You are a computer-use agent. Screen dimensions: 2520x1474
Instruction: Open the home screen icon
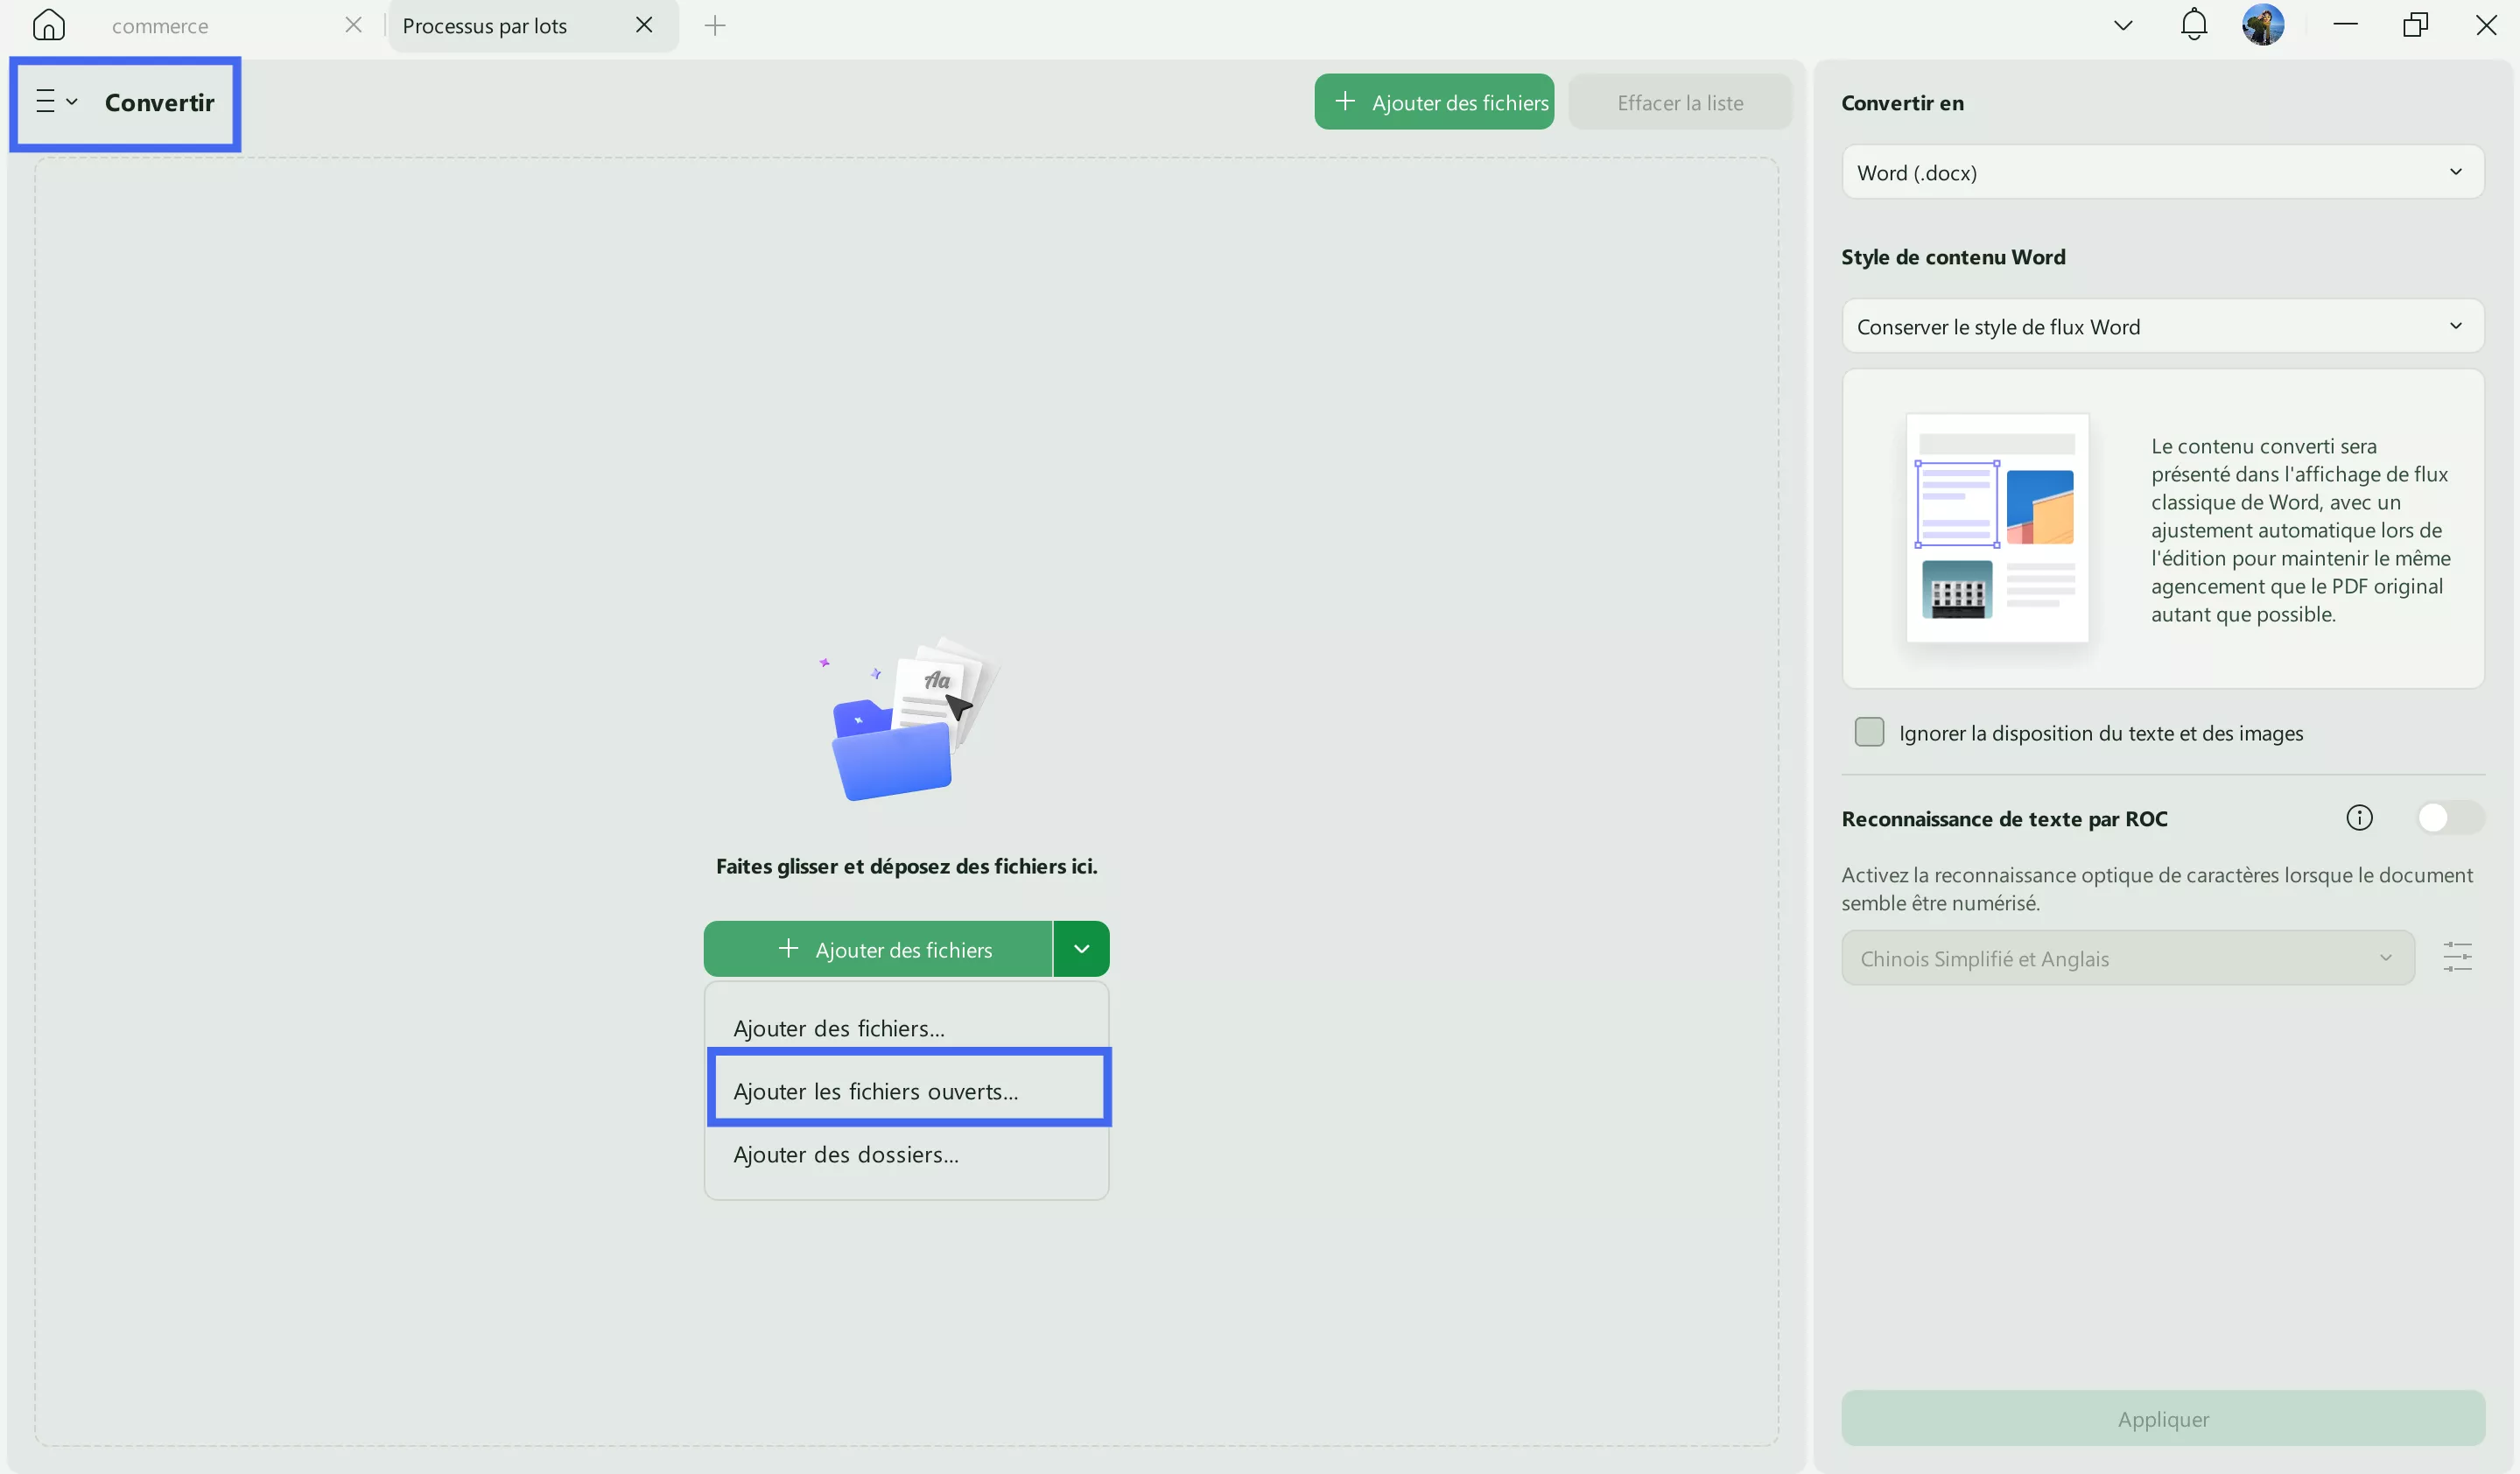[48, 25]
